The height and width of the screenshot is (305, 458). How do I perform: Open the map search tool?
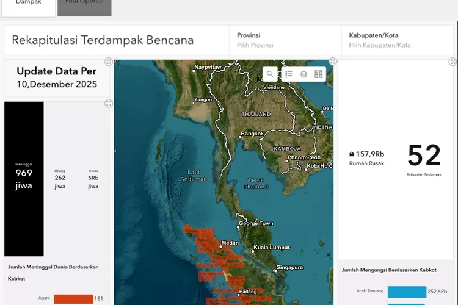pyautogui.click(x=270, y=74)
